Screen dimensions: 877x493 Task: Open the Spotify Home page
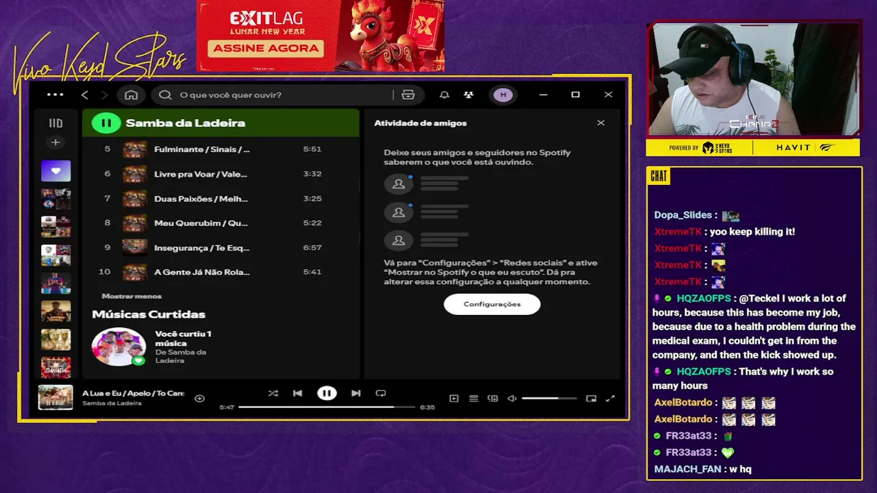click(x=132, y=94)
